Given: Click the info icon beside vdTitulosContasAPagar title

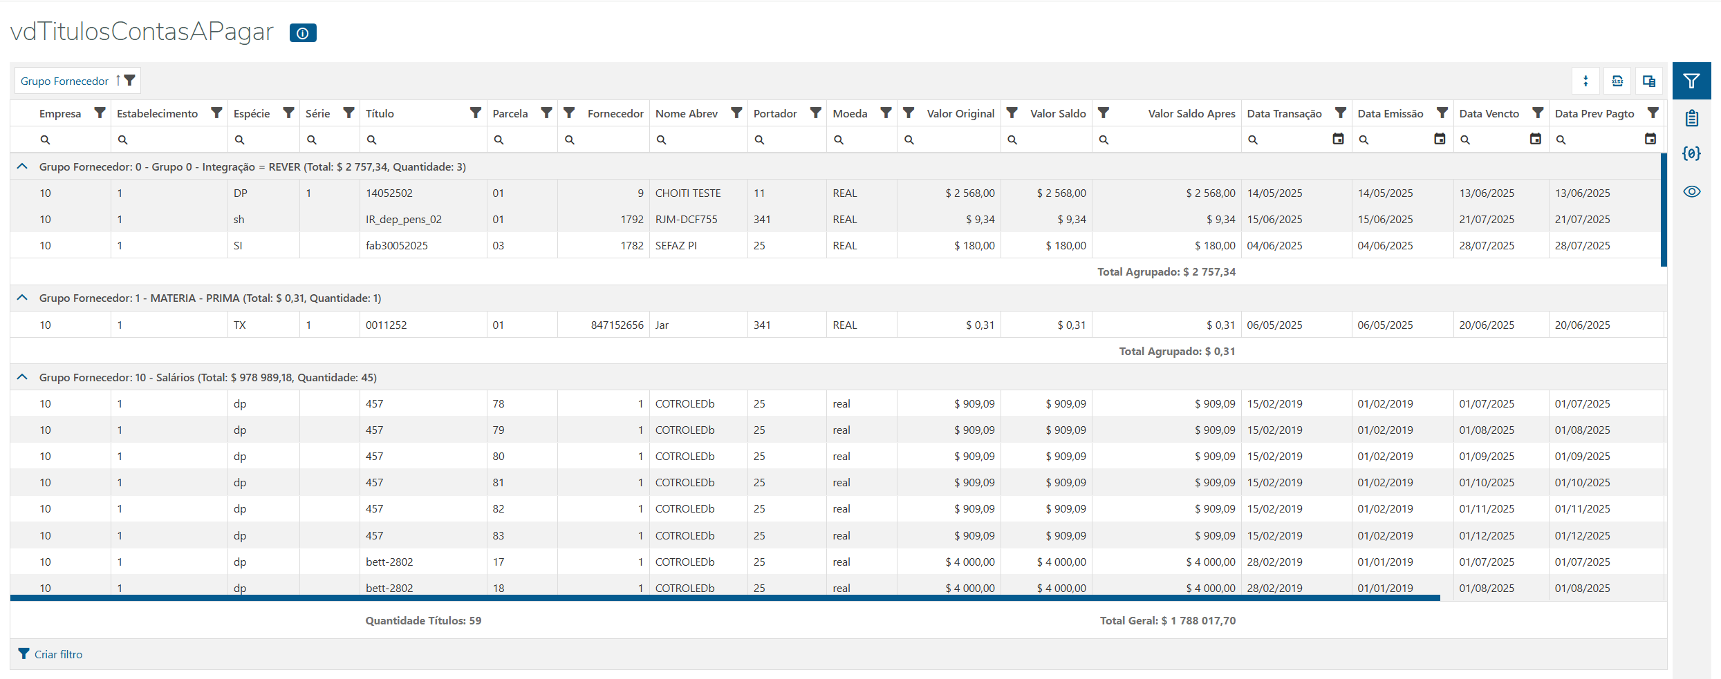Looking at the screenshot, I should click(303, 32).
